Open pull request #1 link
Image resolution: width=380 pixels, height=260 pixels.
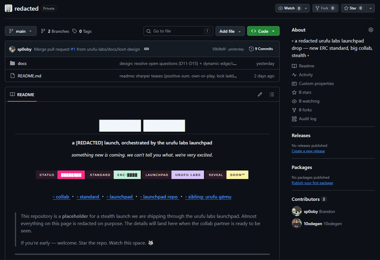[x=73, y=49]
